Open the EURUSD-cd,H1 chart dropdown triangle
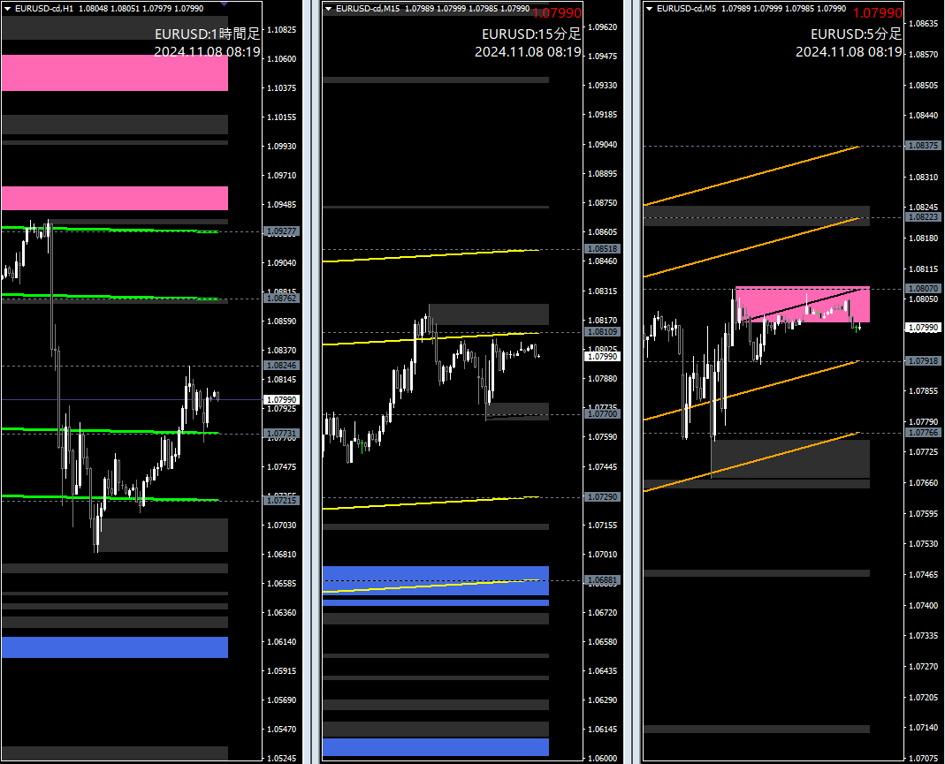Image resolution: width=945 pixels, height=764 pixels. coord(7,9)
